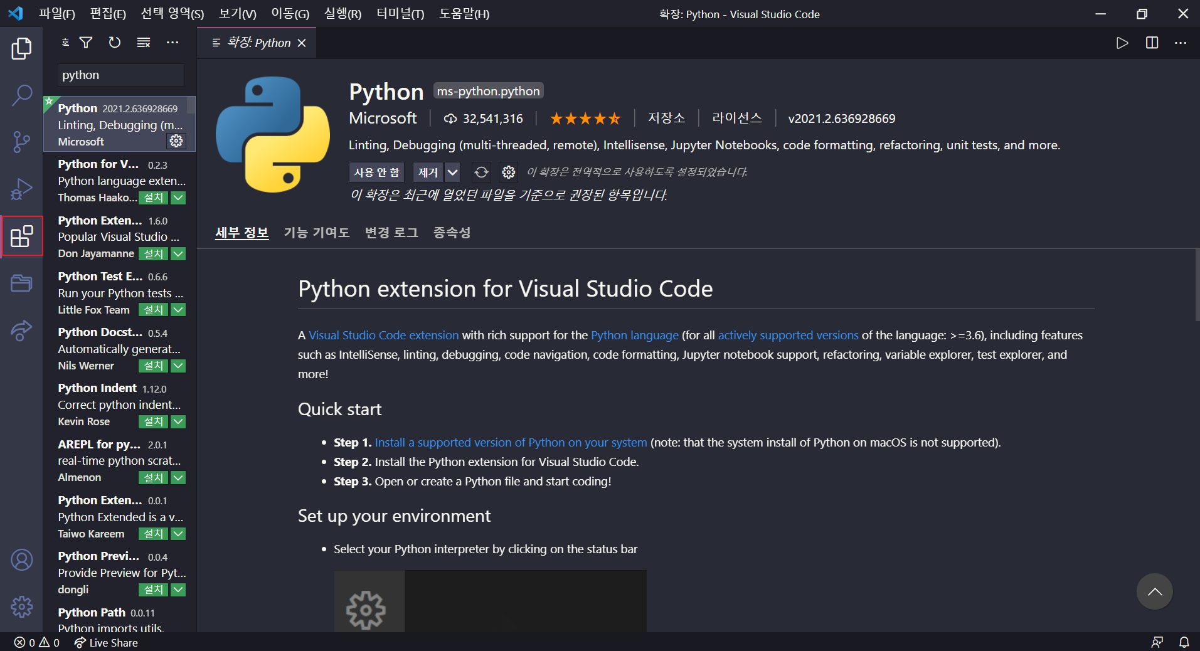The height and width of the screenshot is (651, 1200).
Task: Open the Extensions view icon
Action: [x=21, y=236]
